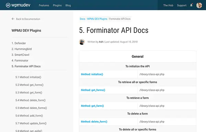
Task: Jump to 5.5 Method: delete_forms()
Action: click(x=31, y=108)
